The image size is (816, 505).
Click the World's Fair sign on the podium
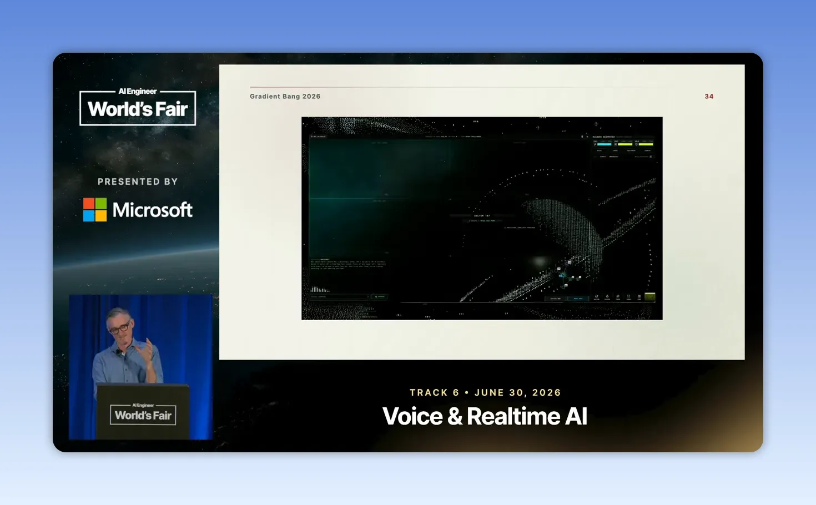[x=143, y=414]
